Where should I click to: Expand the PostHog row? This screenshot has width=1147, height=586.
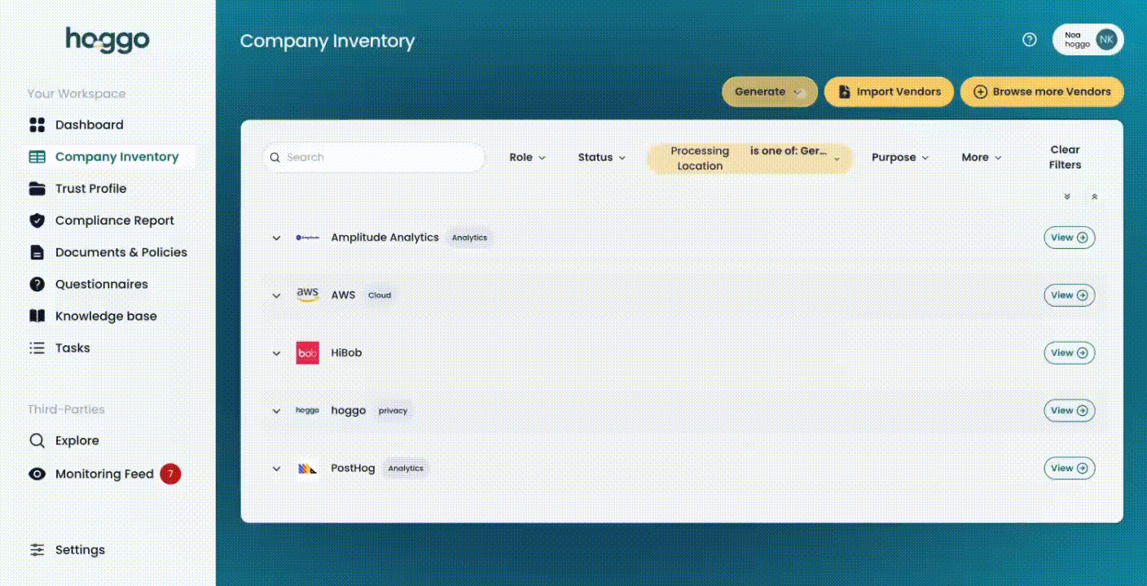coord(276,469)
